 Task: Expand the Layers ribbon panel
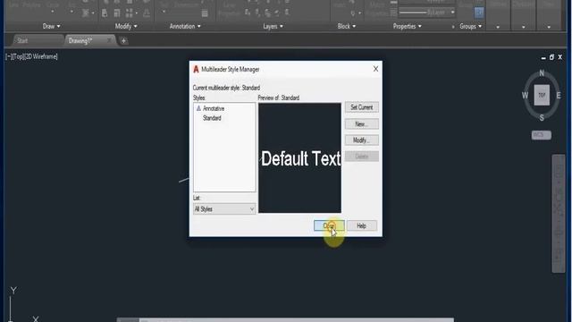(273, 26)
